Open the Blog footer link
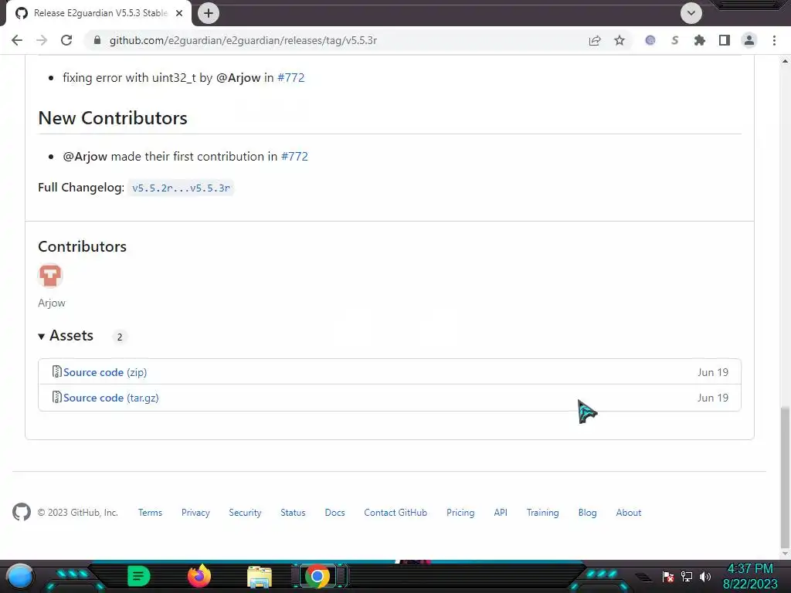Viewport: 791px width, 593px height. (x=587, y=513)
